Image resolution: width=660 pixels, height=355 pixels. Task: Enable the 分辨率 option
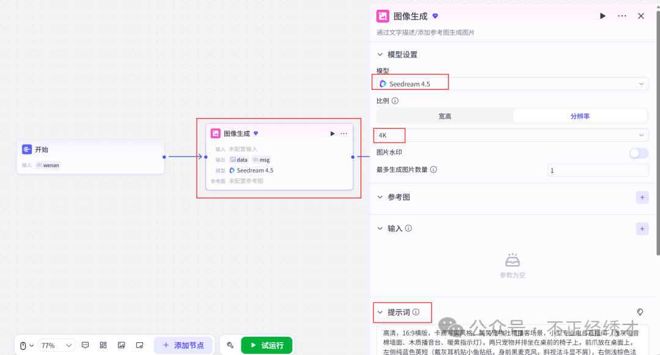580,115
